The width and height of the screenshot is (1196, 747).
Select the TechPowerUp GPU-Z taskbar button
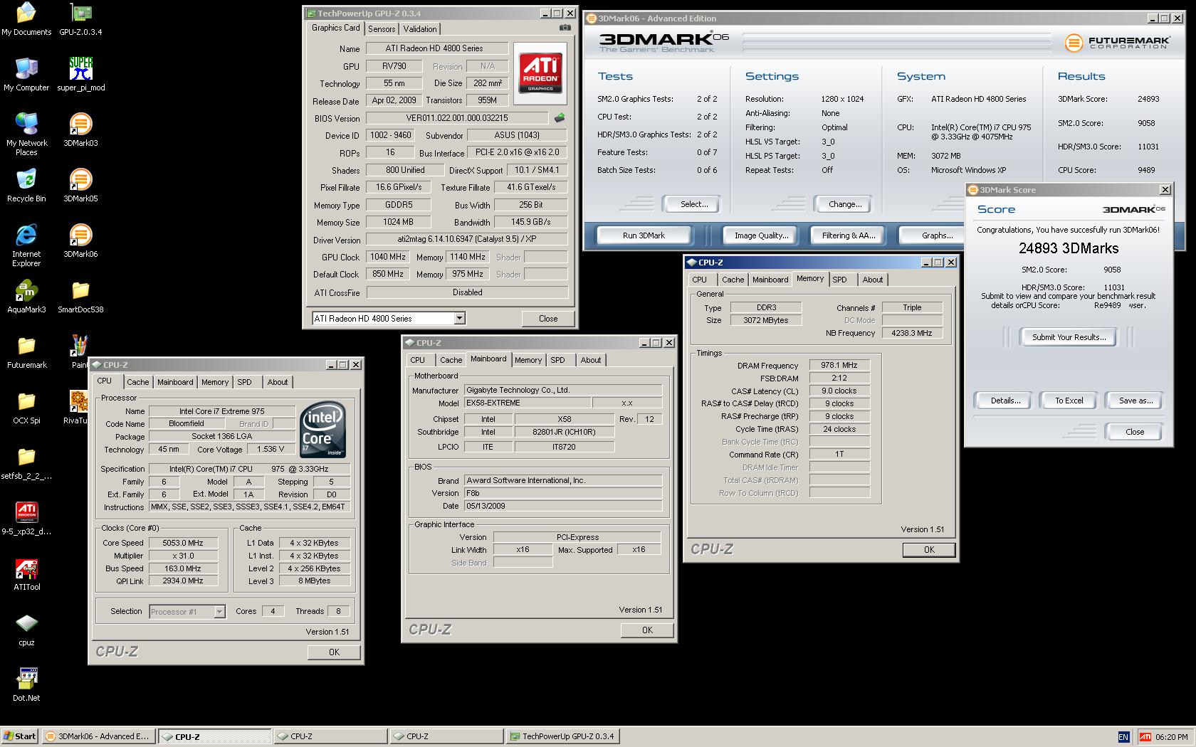[x=562, y=736]
